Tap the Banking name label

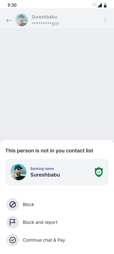click(42, 169)
